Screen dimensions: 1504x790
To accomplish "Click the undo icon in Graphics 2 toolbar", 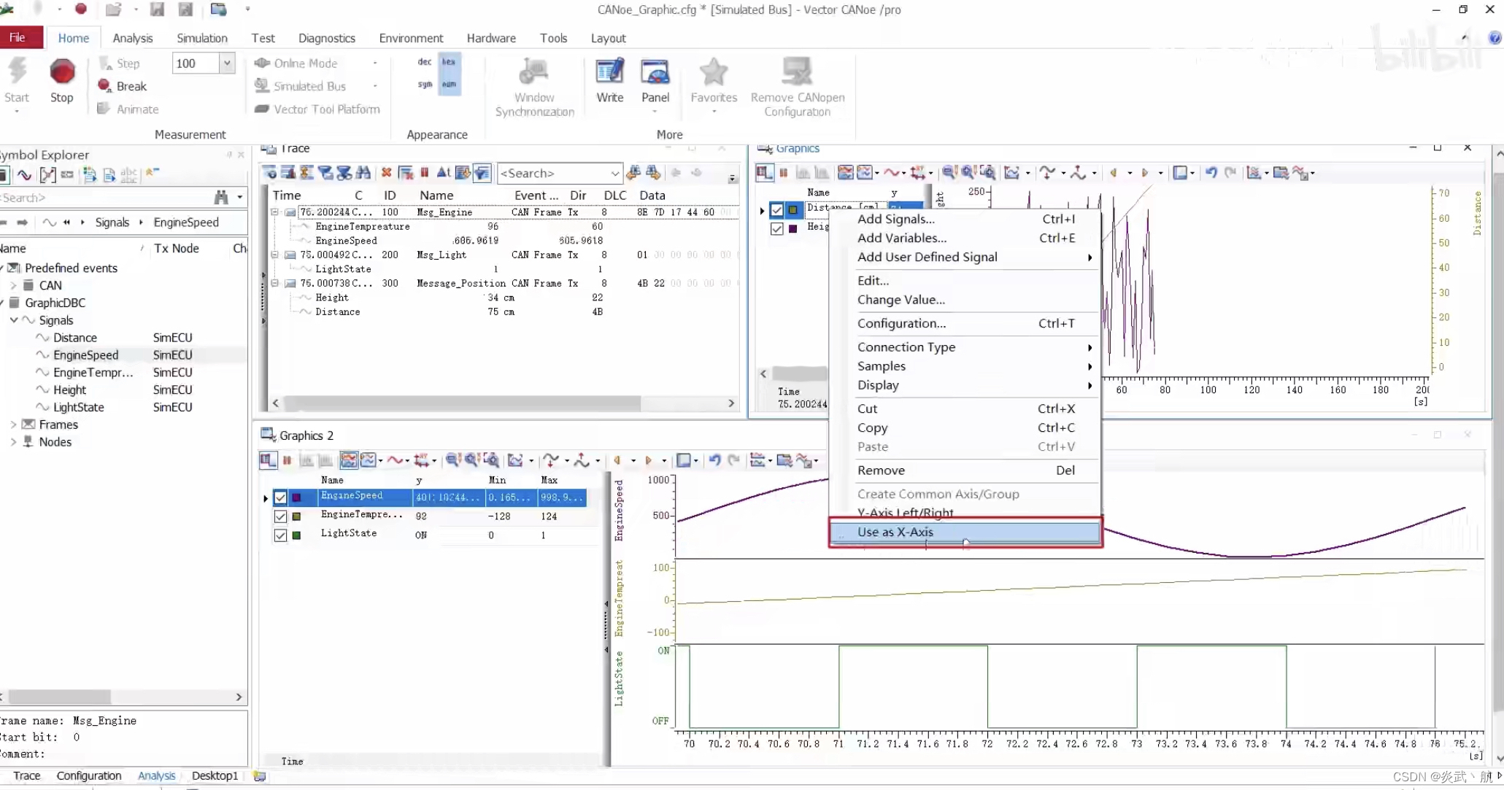I will [x=714, y=460].
